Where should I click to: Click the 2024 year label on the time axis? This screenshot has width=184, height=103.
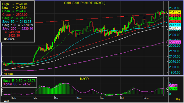click(6, 101)
